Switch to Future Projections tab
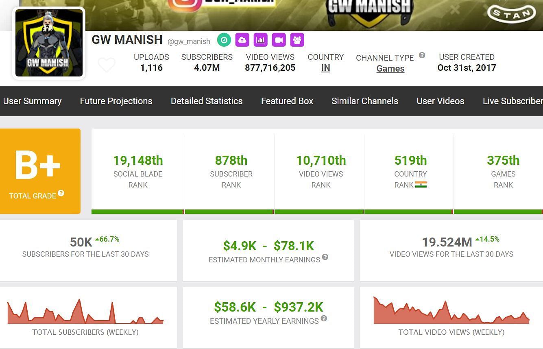Image resolution: width=543 pixels, height=349 pixels. 116,101
